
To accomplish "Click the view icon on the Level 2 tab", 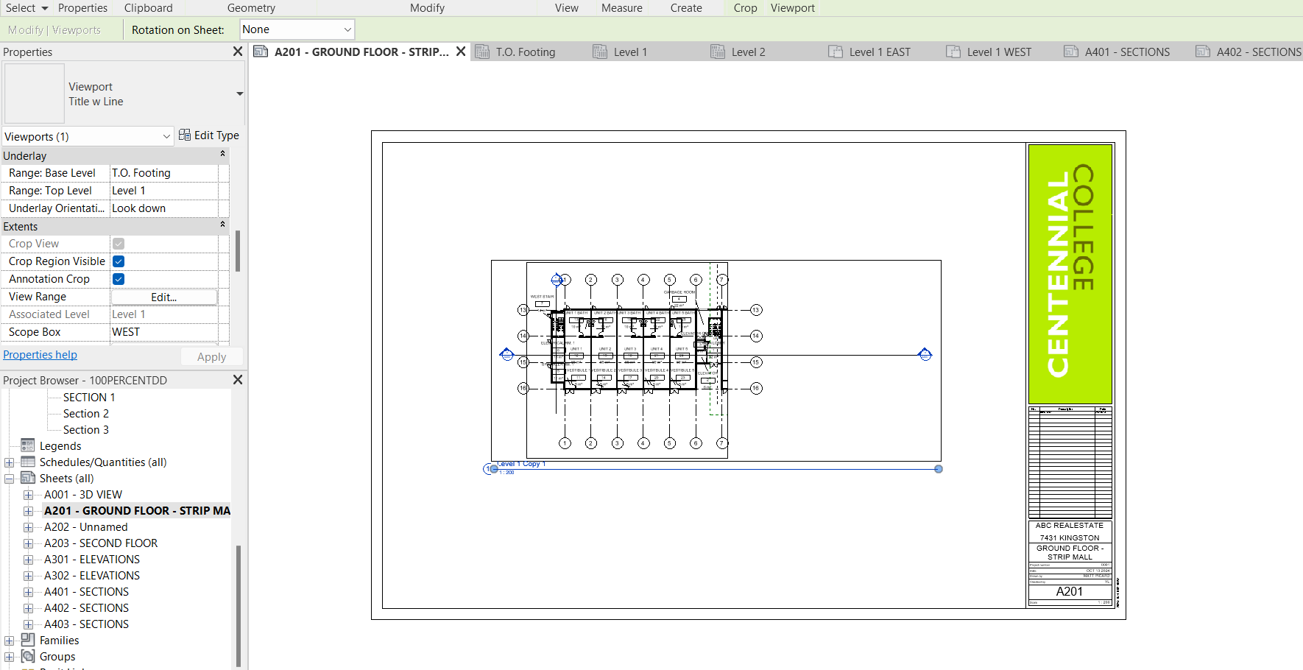I will 716,52.
